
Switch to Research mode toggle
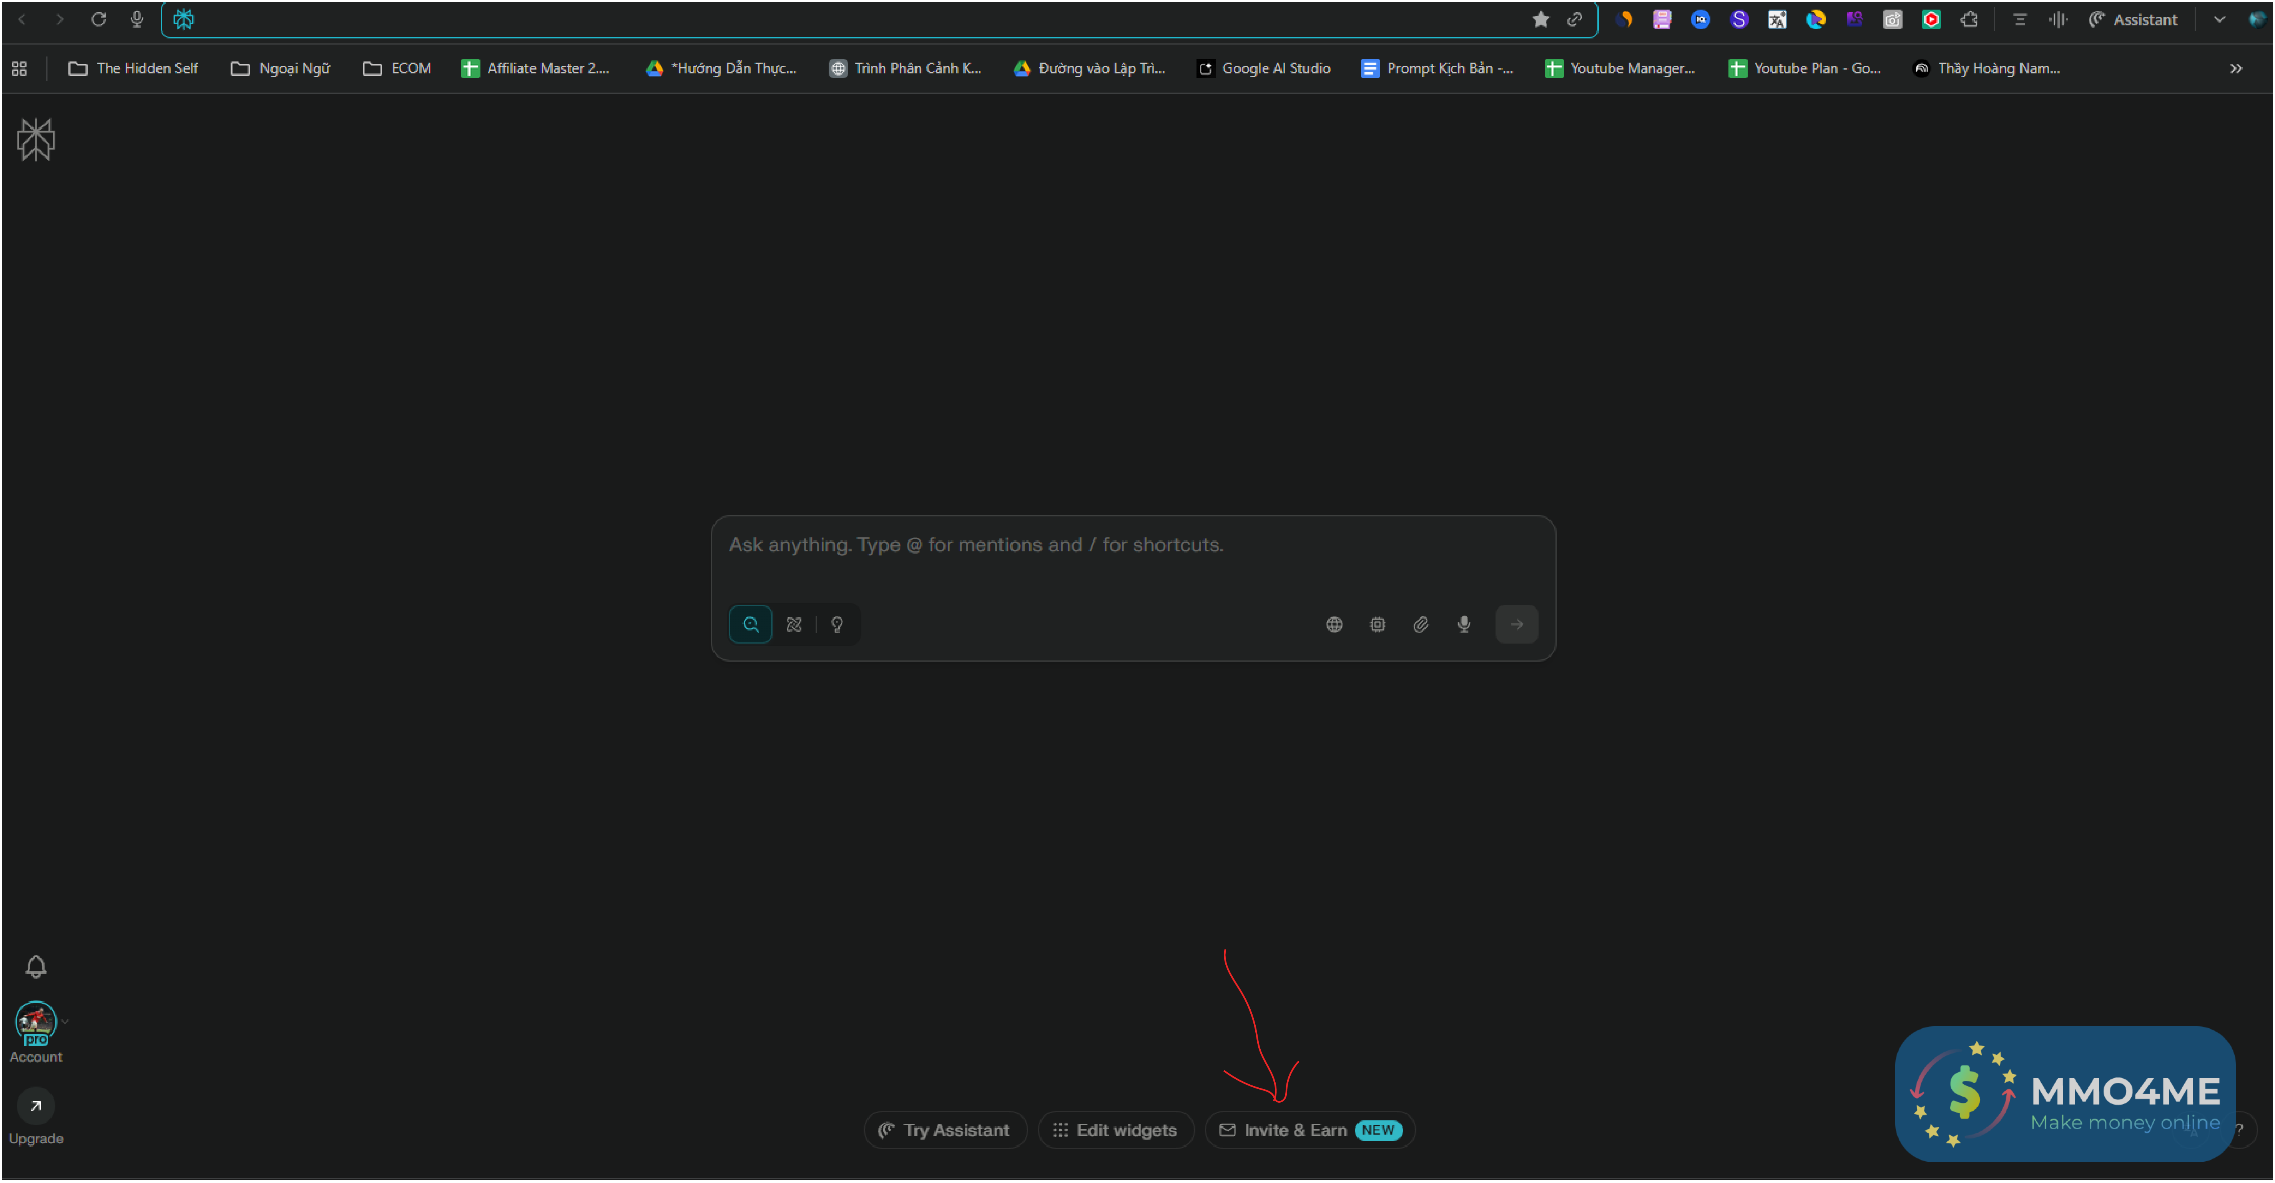[x=794, y=625]
